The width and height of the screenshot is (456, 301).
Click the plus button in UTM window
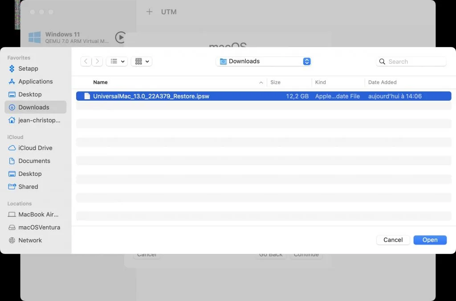coord(149,12)
